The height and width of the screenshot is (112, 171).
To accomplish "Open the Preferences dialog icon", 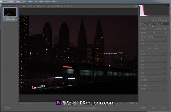I will pyautogui.click(x=65, y=6).
